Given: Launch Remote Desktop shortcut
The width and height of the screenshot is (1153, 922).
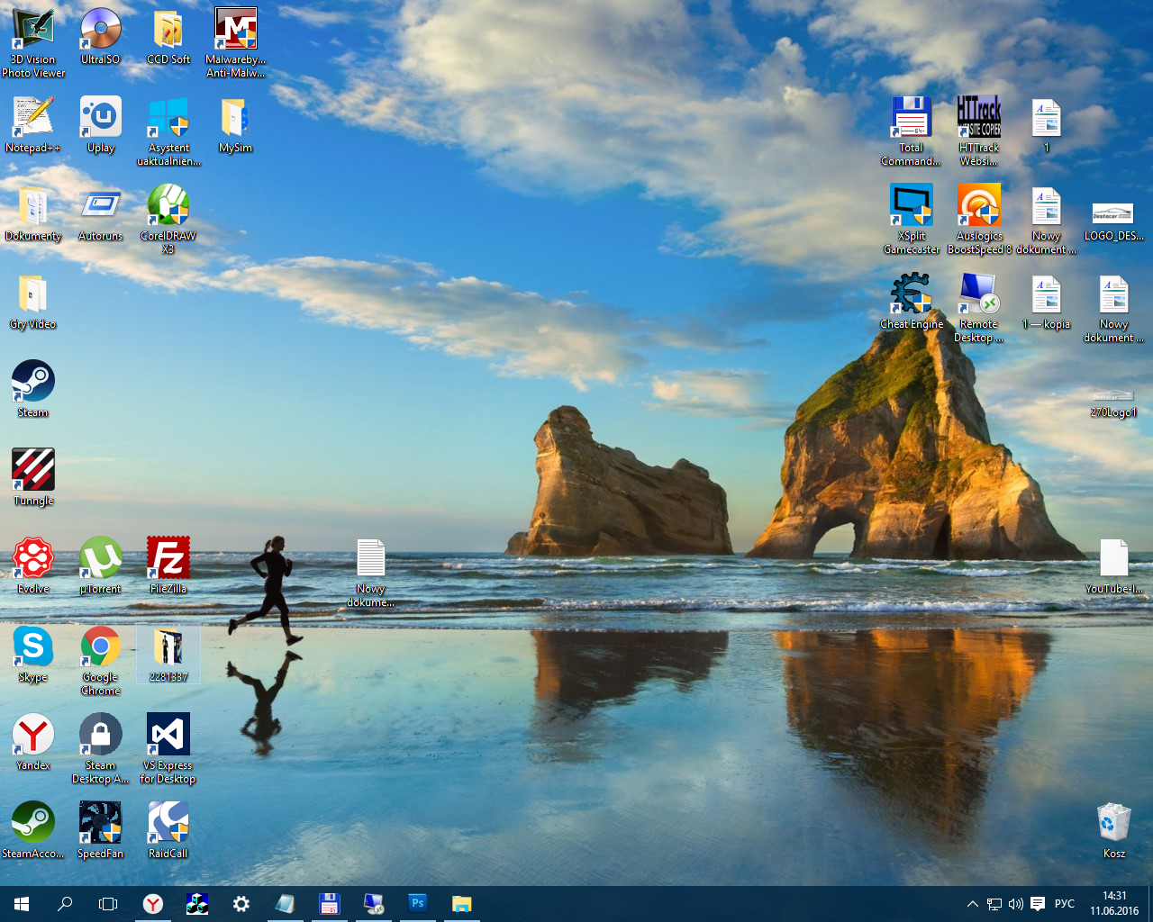Looking at the screenshot, I should 979,307.
